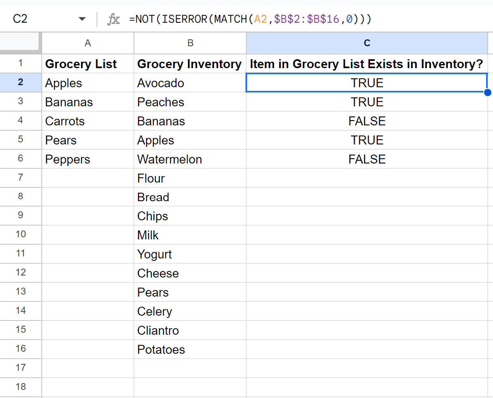This screenshot has width=493, height=398.
Task: Click the Peppers cell in column A
Action: click(88, 159)
